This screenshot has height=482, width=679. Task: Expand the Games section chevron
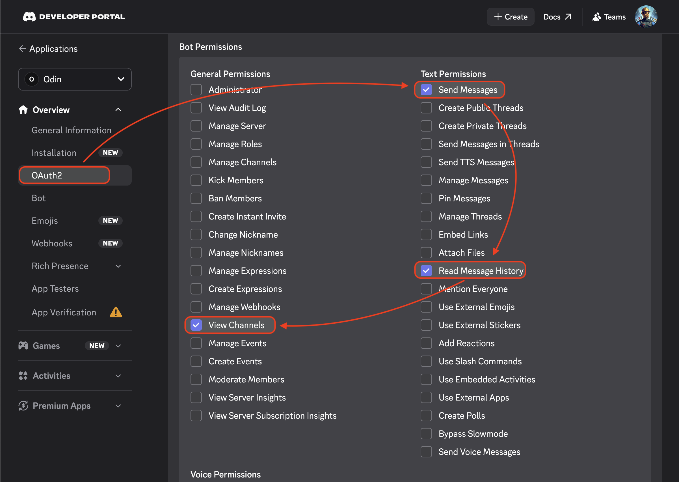click(118, 346)
